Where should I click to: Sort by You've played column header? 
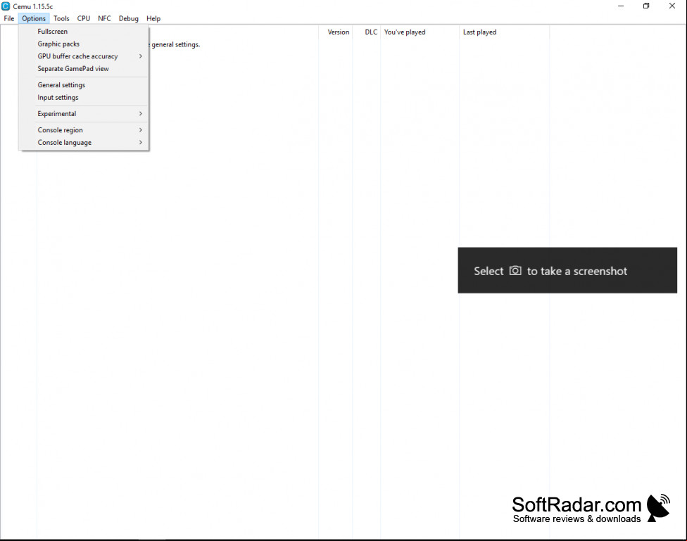420,32
